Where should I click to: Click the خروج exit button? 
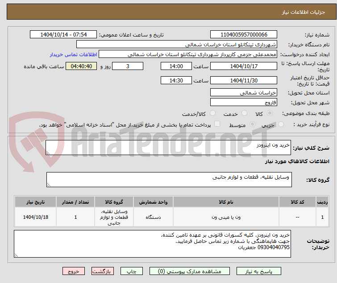(74, 271)
